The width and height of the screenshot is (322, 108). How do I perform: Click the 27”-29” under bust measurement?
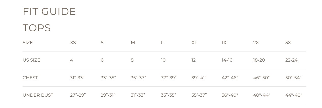[78, 95]
